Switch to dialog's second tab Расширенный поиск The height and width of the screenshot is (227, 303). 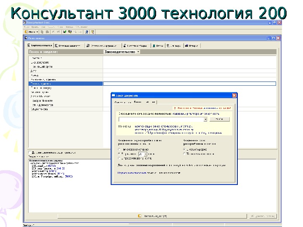point(144,102)
